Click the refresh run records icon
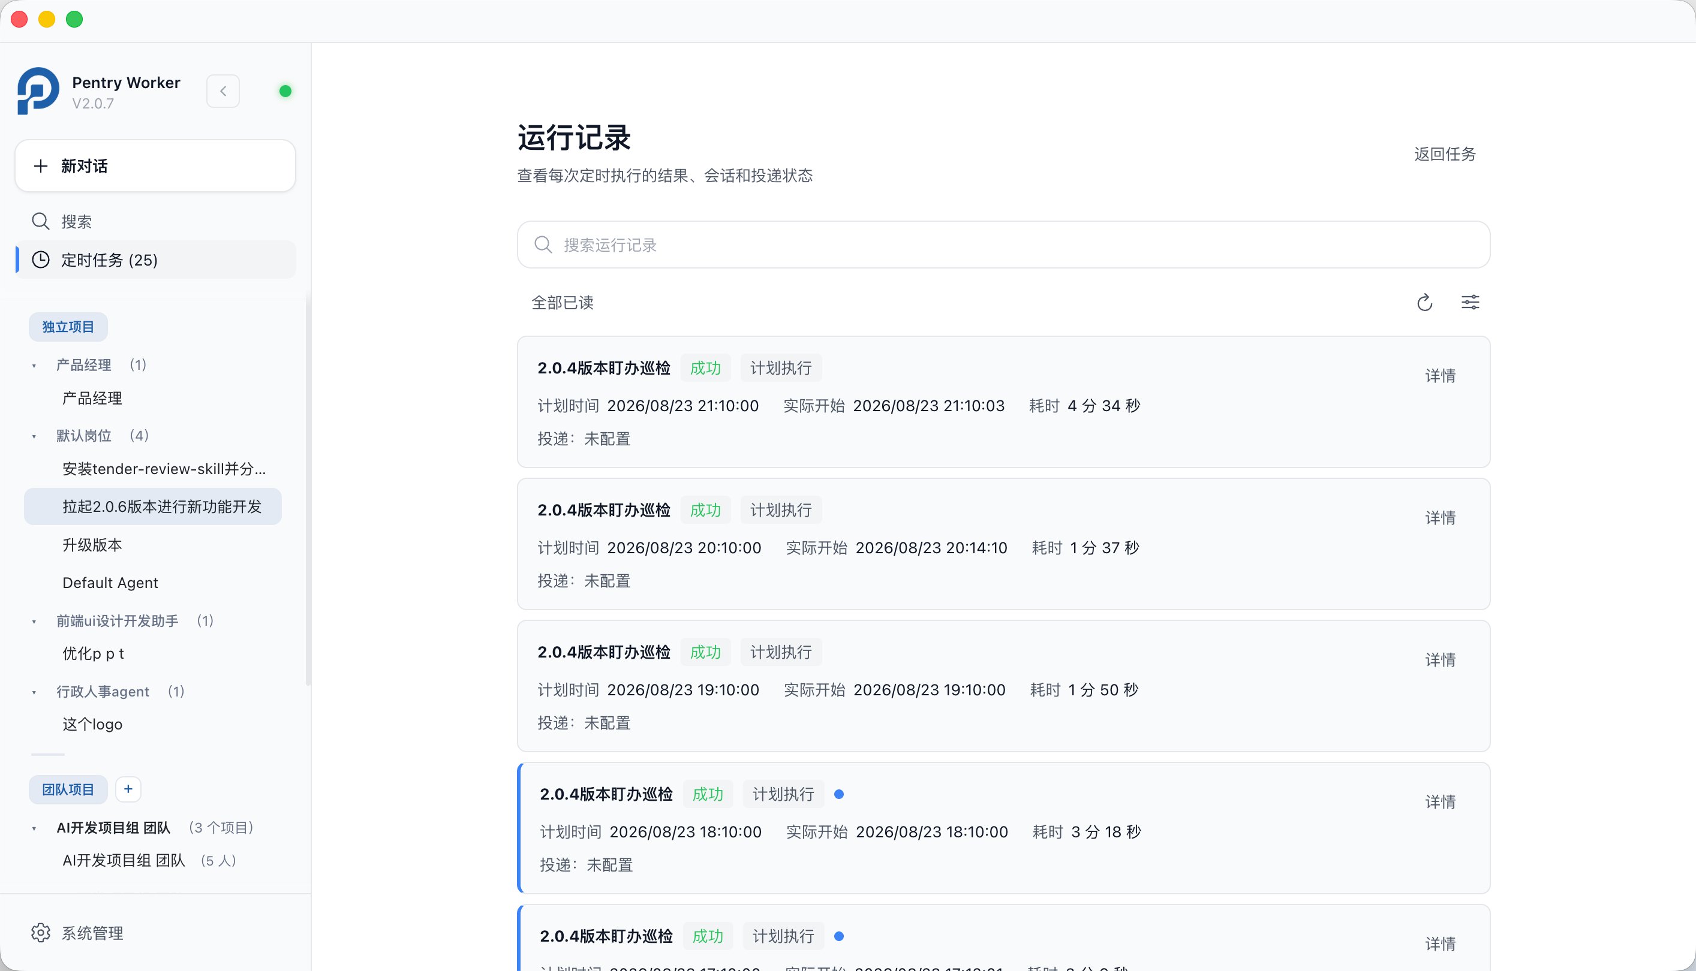This screenshot has width=1696, height=971. 1424,303
